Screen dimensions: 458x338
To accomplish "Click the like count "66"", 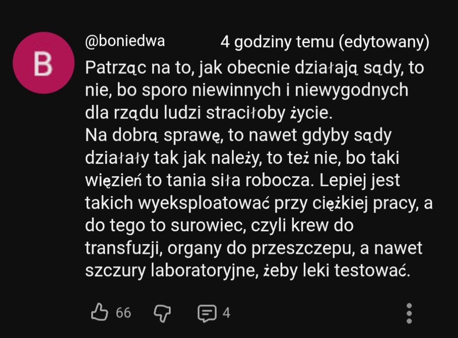I will coord(124,313).
